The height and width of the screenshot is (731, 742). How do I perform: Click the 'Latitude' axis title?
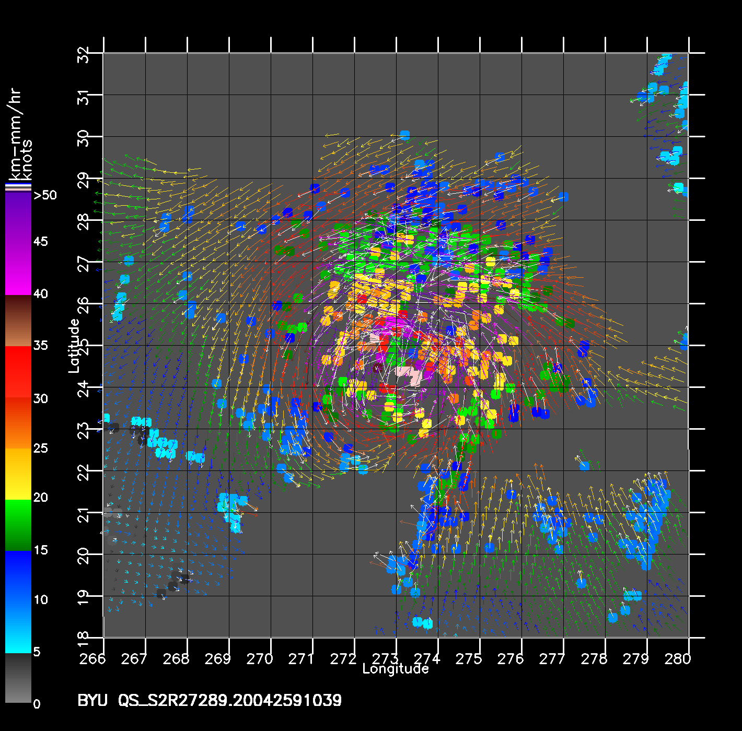coord(75,345)
